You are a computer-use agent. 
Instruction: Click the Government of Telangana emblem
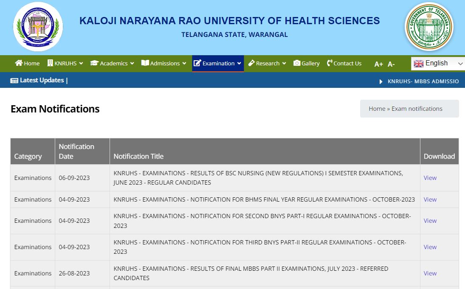pos(429,26)
